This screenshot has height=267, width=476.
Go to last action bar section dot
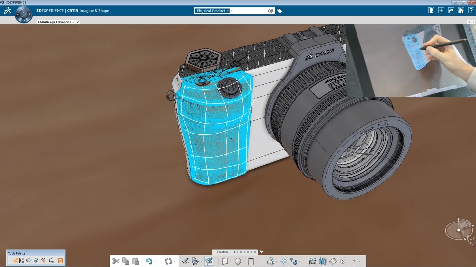click(x=255, y=252)
